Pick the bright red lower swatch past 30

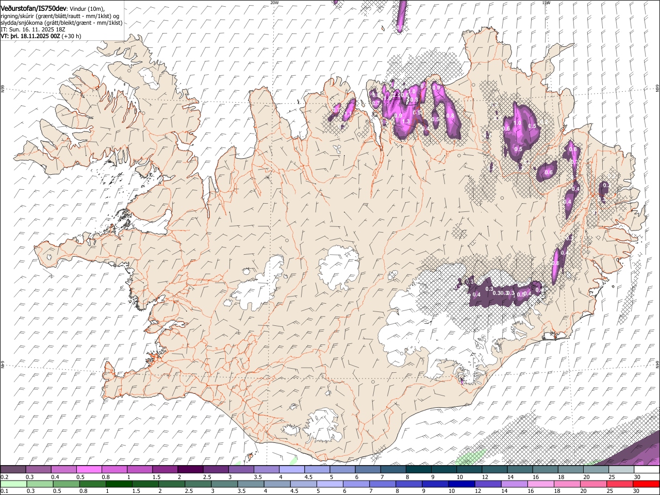coord(646,484)
